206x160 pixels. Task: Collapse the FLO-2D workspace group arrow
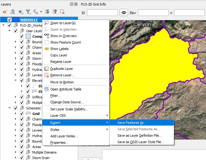click(x=3, y=25)
